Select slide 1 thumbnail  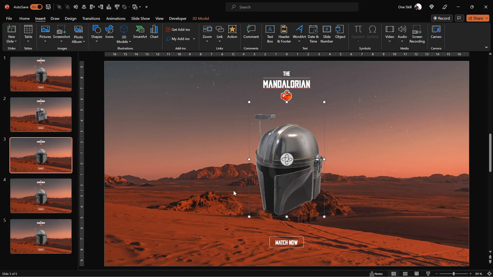[41, 74]
